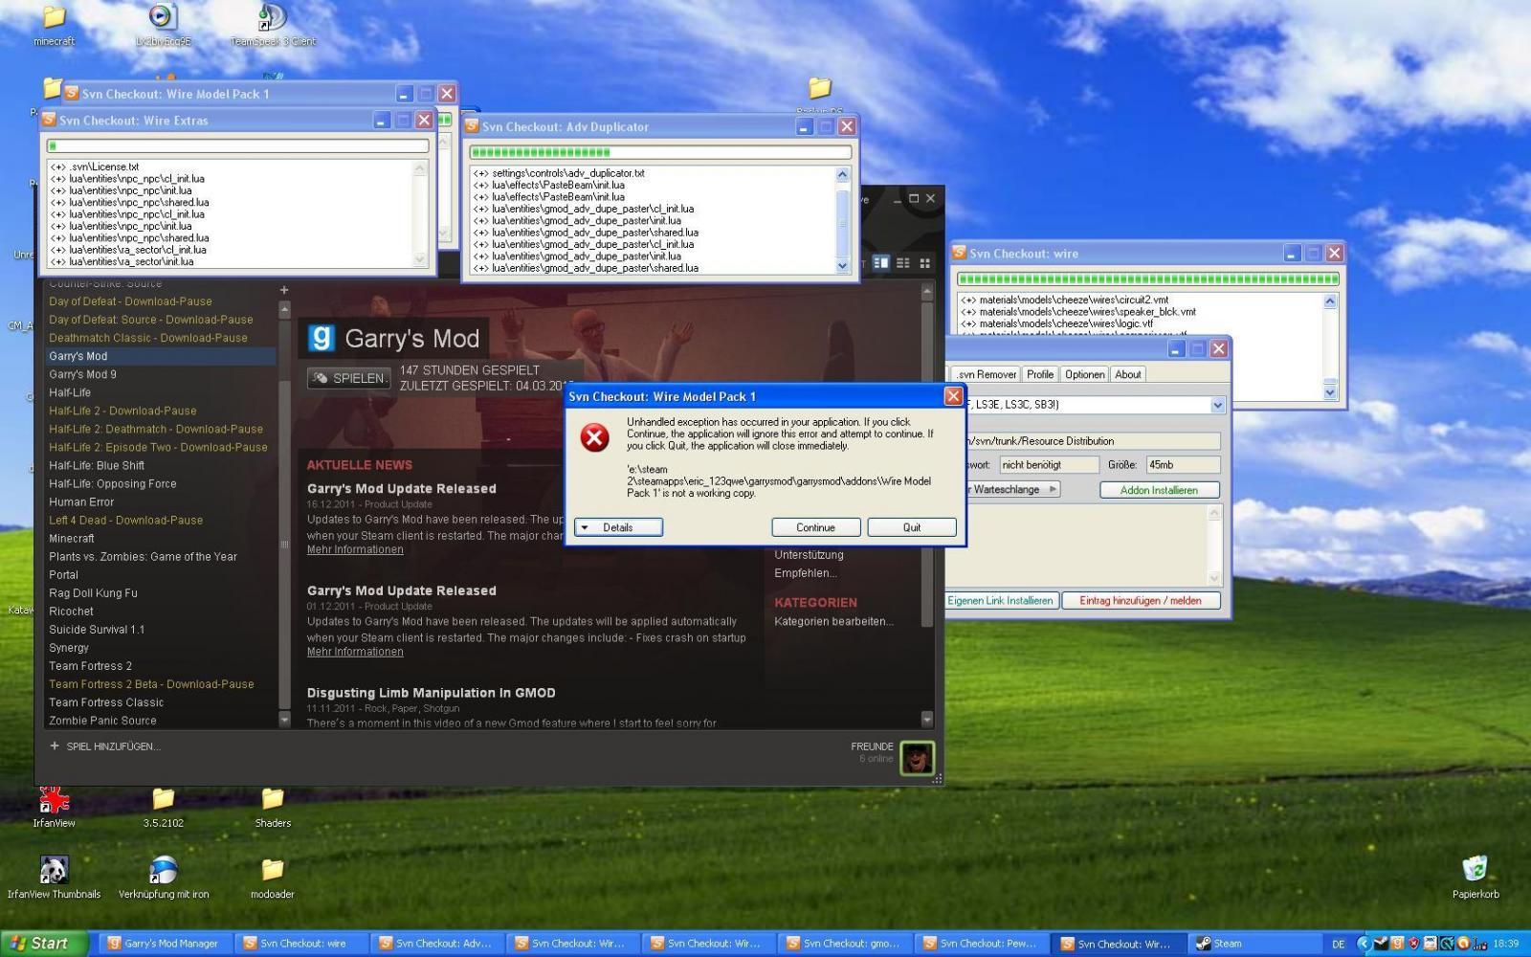Viewport: 1531px width, 957px height.
Task: Close the 'Svn Checkout: wire' window
Action: click(1334, 254)
